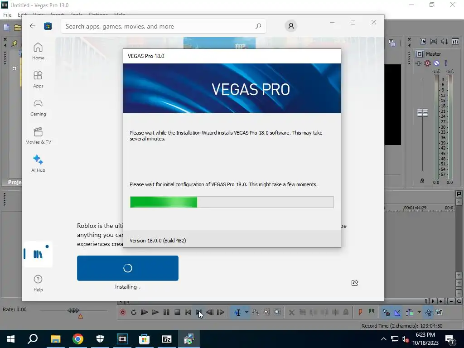Click the copy snapshot icon beside preview
The image size is (464, 348).
(392, 43)
